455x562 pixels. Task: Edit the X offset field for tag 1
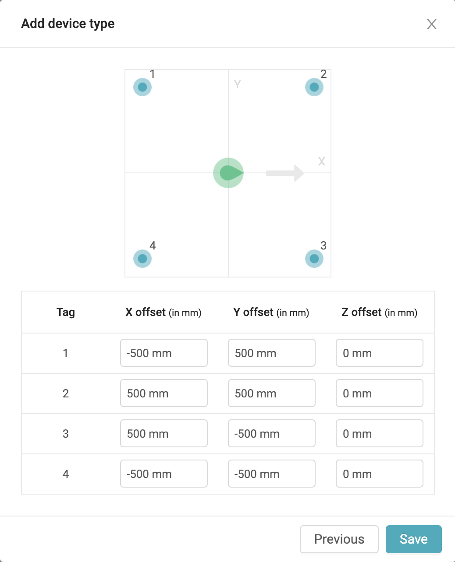pyautogui.click(x=164, y=353)
